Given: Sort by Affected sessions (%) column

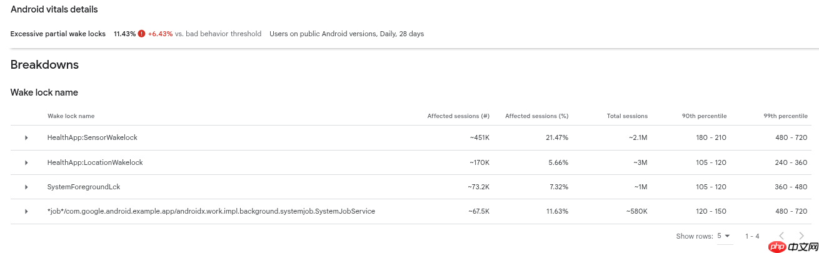Looking at the screenshot, I should click(536, 116).
